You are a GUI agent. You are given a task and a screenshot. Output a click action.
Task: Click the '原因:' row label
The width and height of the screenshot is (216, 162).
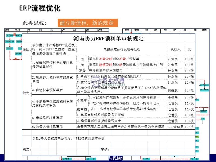(x=26, y=50)
